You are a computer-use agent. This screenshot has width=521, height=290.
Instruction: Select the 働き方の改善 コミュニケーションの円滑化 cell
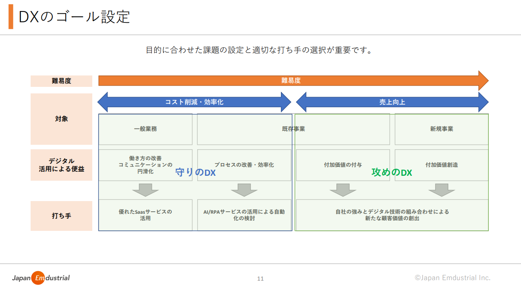coord(145,165)
